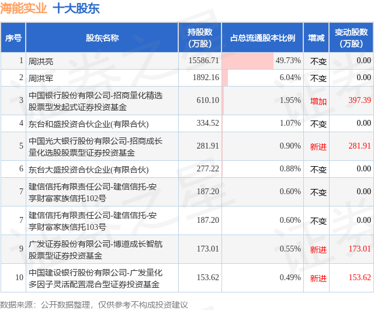
Task: Click shareholder name 周洪亮
Action: coord(41,61)
